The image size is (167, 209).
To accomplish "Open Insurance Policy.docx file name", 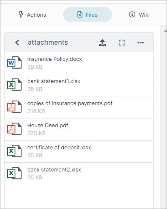I will (55, 59).
